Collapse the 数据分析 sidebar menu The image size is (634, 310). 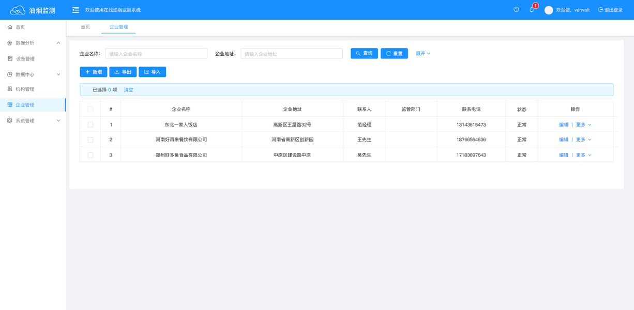pyautogui.click(x=58, y=43)
